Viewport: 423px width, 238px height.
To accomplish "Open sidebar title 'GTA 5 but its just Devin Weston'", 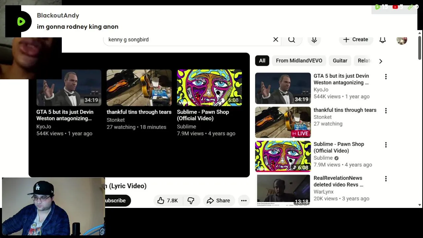I will (341, 79).
